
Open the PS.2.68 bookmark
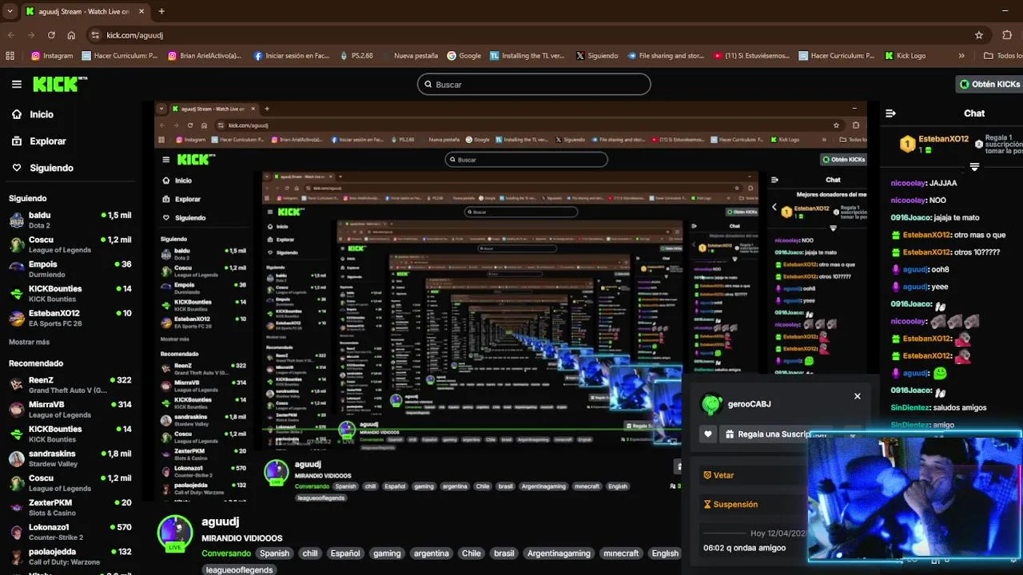(356, 56)
